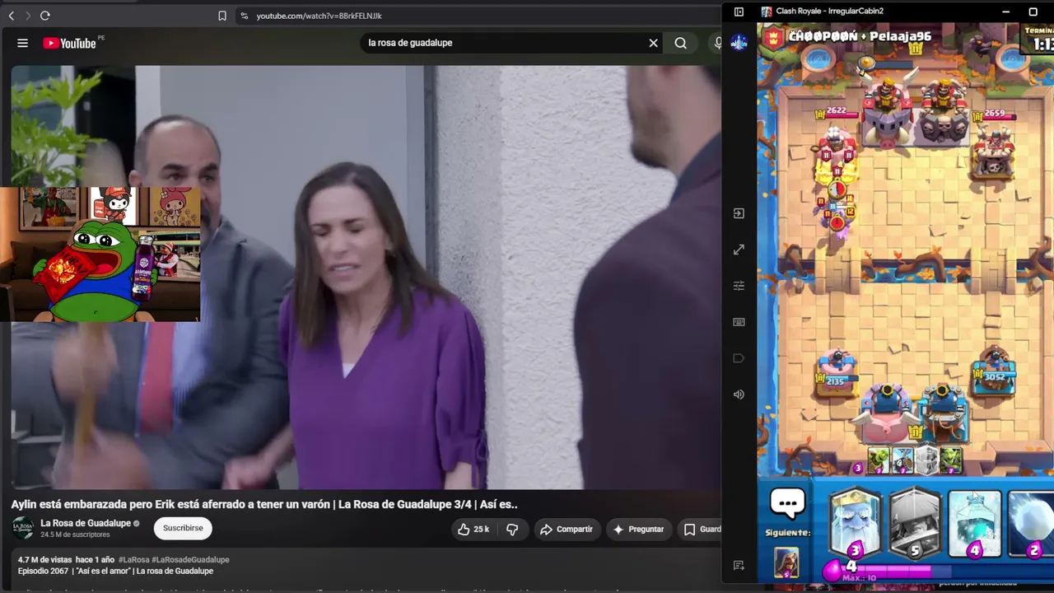Open emulator controls sliders icon
This screenshot has width=1054, height=593.
[739, 286]
